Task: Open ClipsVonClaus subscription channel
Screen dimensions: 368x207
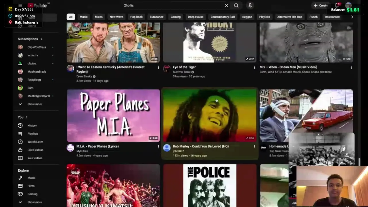Action: point(36,47)
